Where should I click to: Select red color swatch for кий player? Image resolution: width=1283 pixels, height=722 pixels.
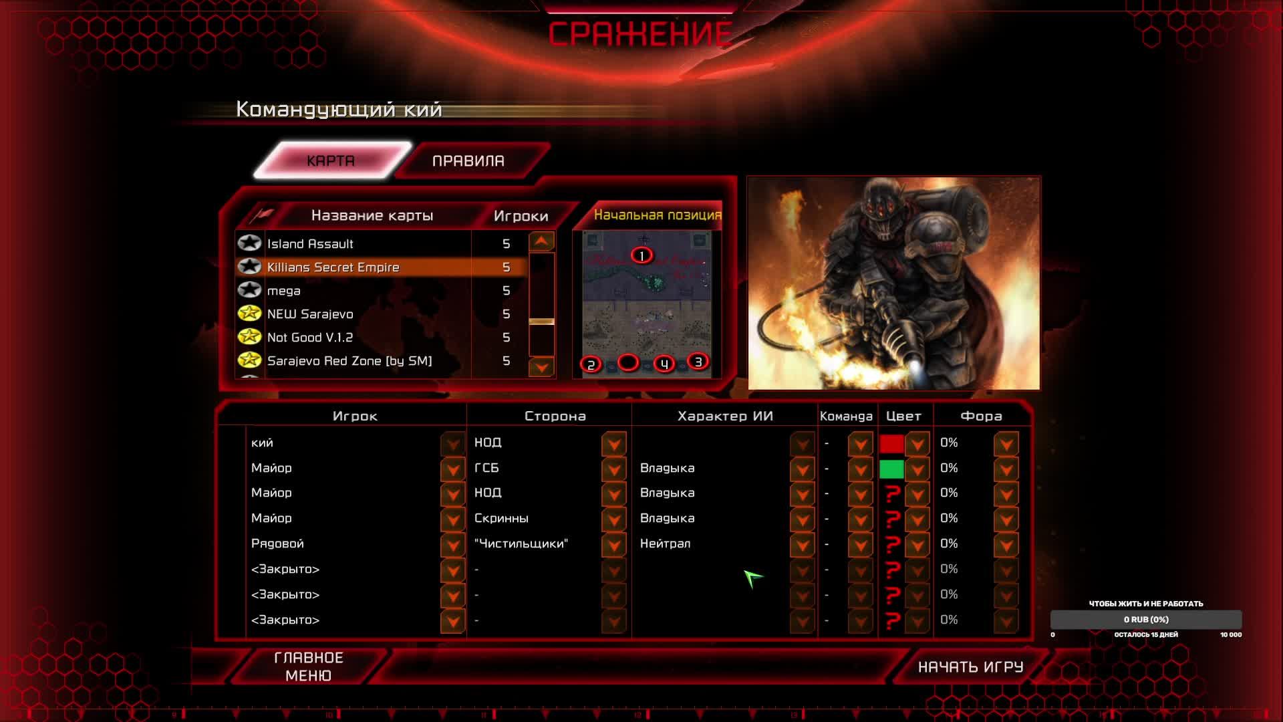click(x=891, y=443)
